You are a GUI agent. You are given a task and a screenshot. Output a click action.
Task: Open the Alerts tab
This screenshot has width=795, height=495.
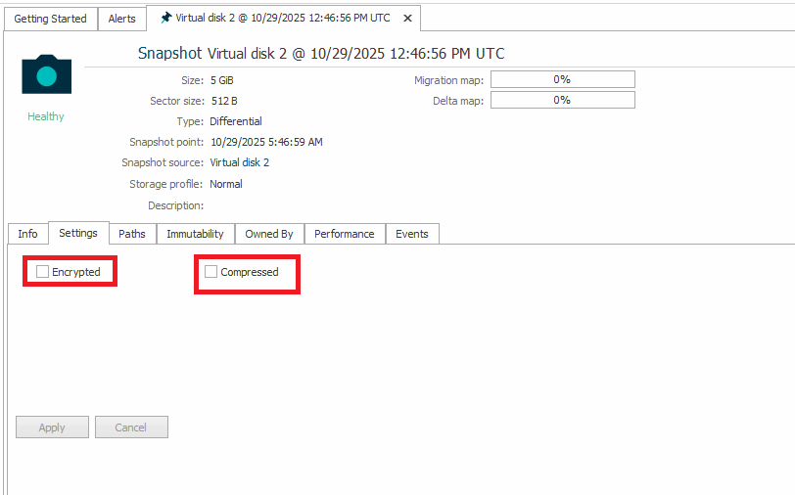(122, 19)
